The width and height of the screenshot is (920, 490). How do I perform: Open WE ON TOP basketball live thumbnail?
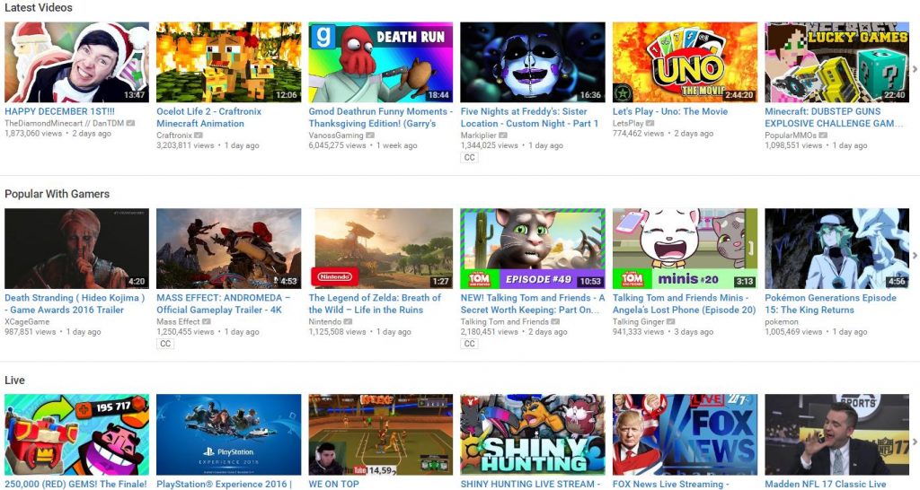[x=381, y=434]
